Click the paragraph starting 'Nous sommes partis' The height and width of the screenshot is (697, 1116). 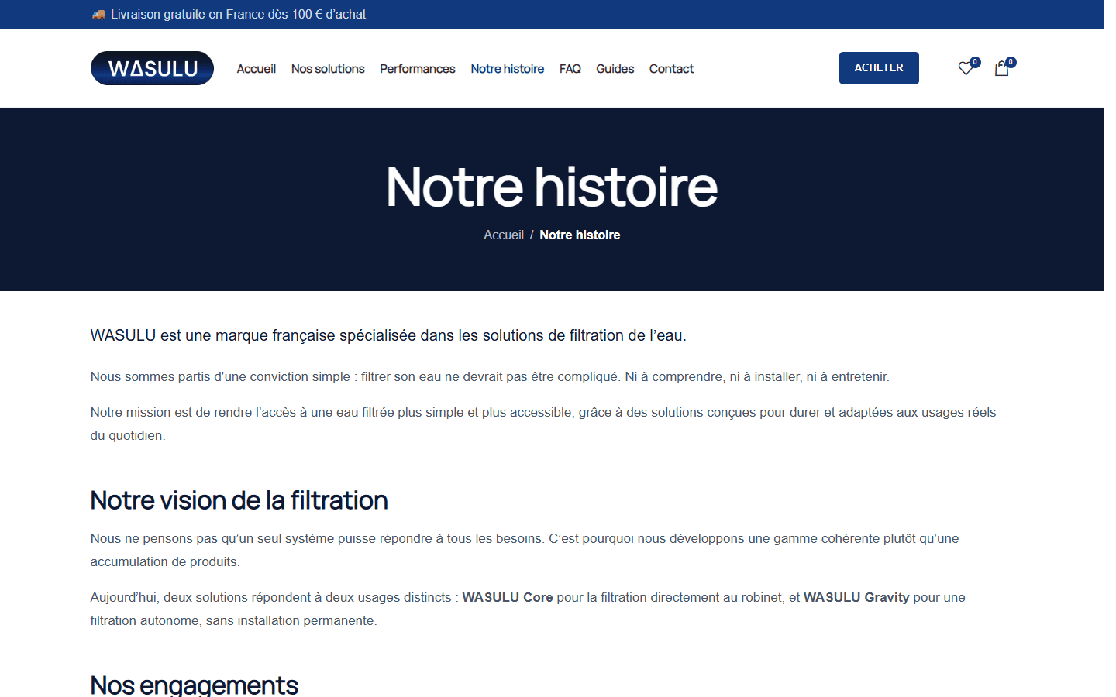pos(490,376)
